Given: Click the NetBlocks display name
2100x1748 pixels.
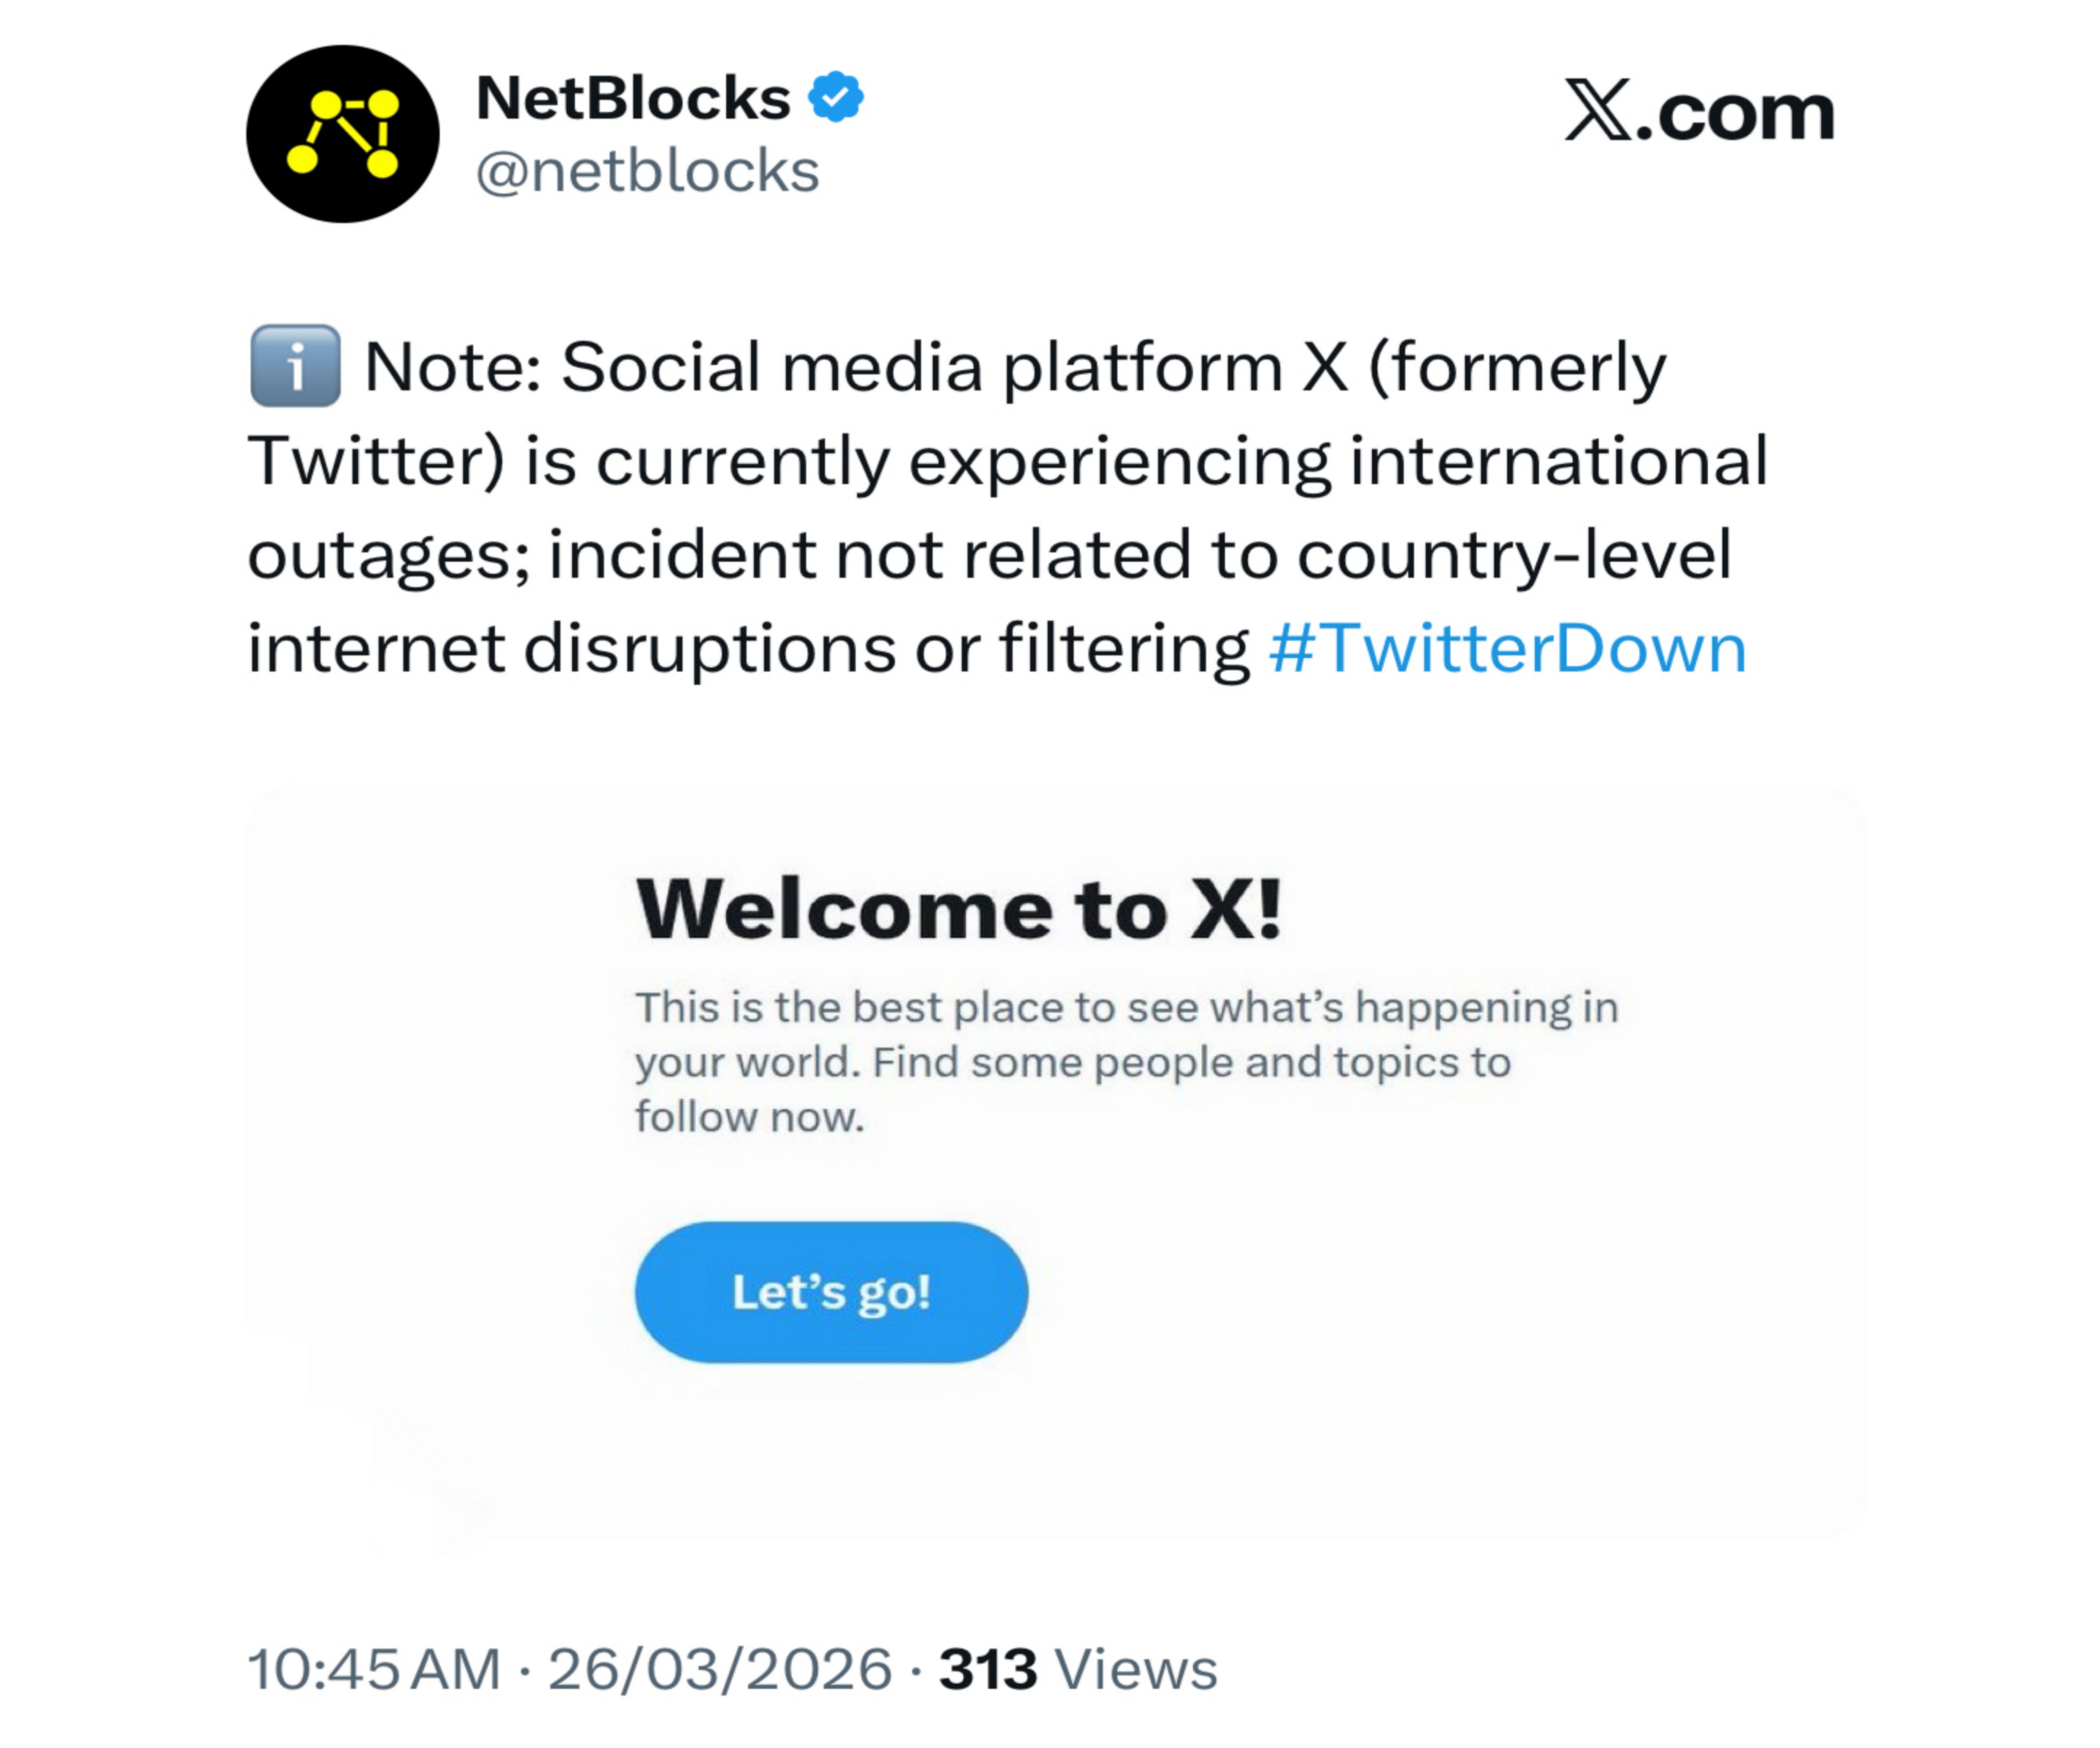Looking at the screenshot, I should point(633,98).
